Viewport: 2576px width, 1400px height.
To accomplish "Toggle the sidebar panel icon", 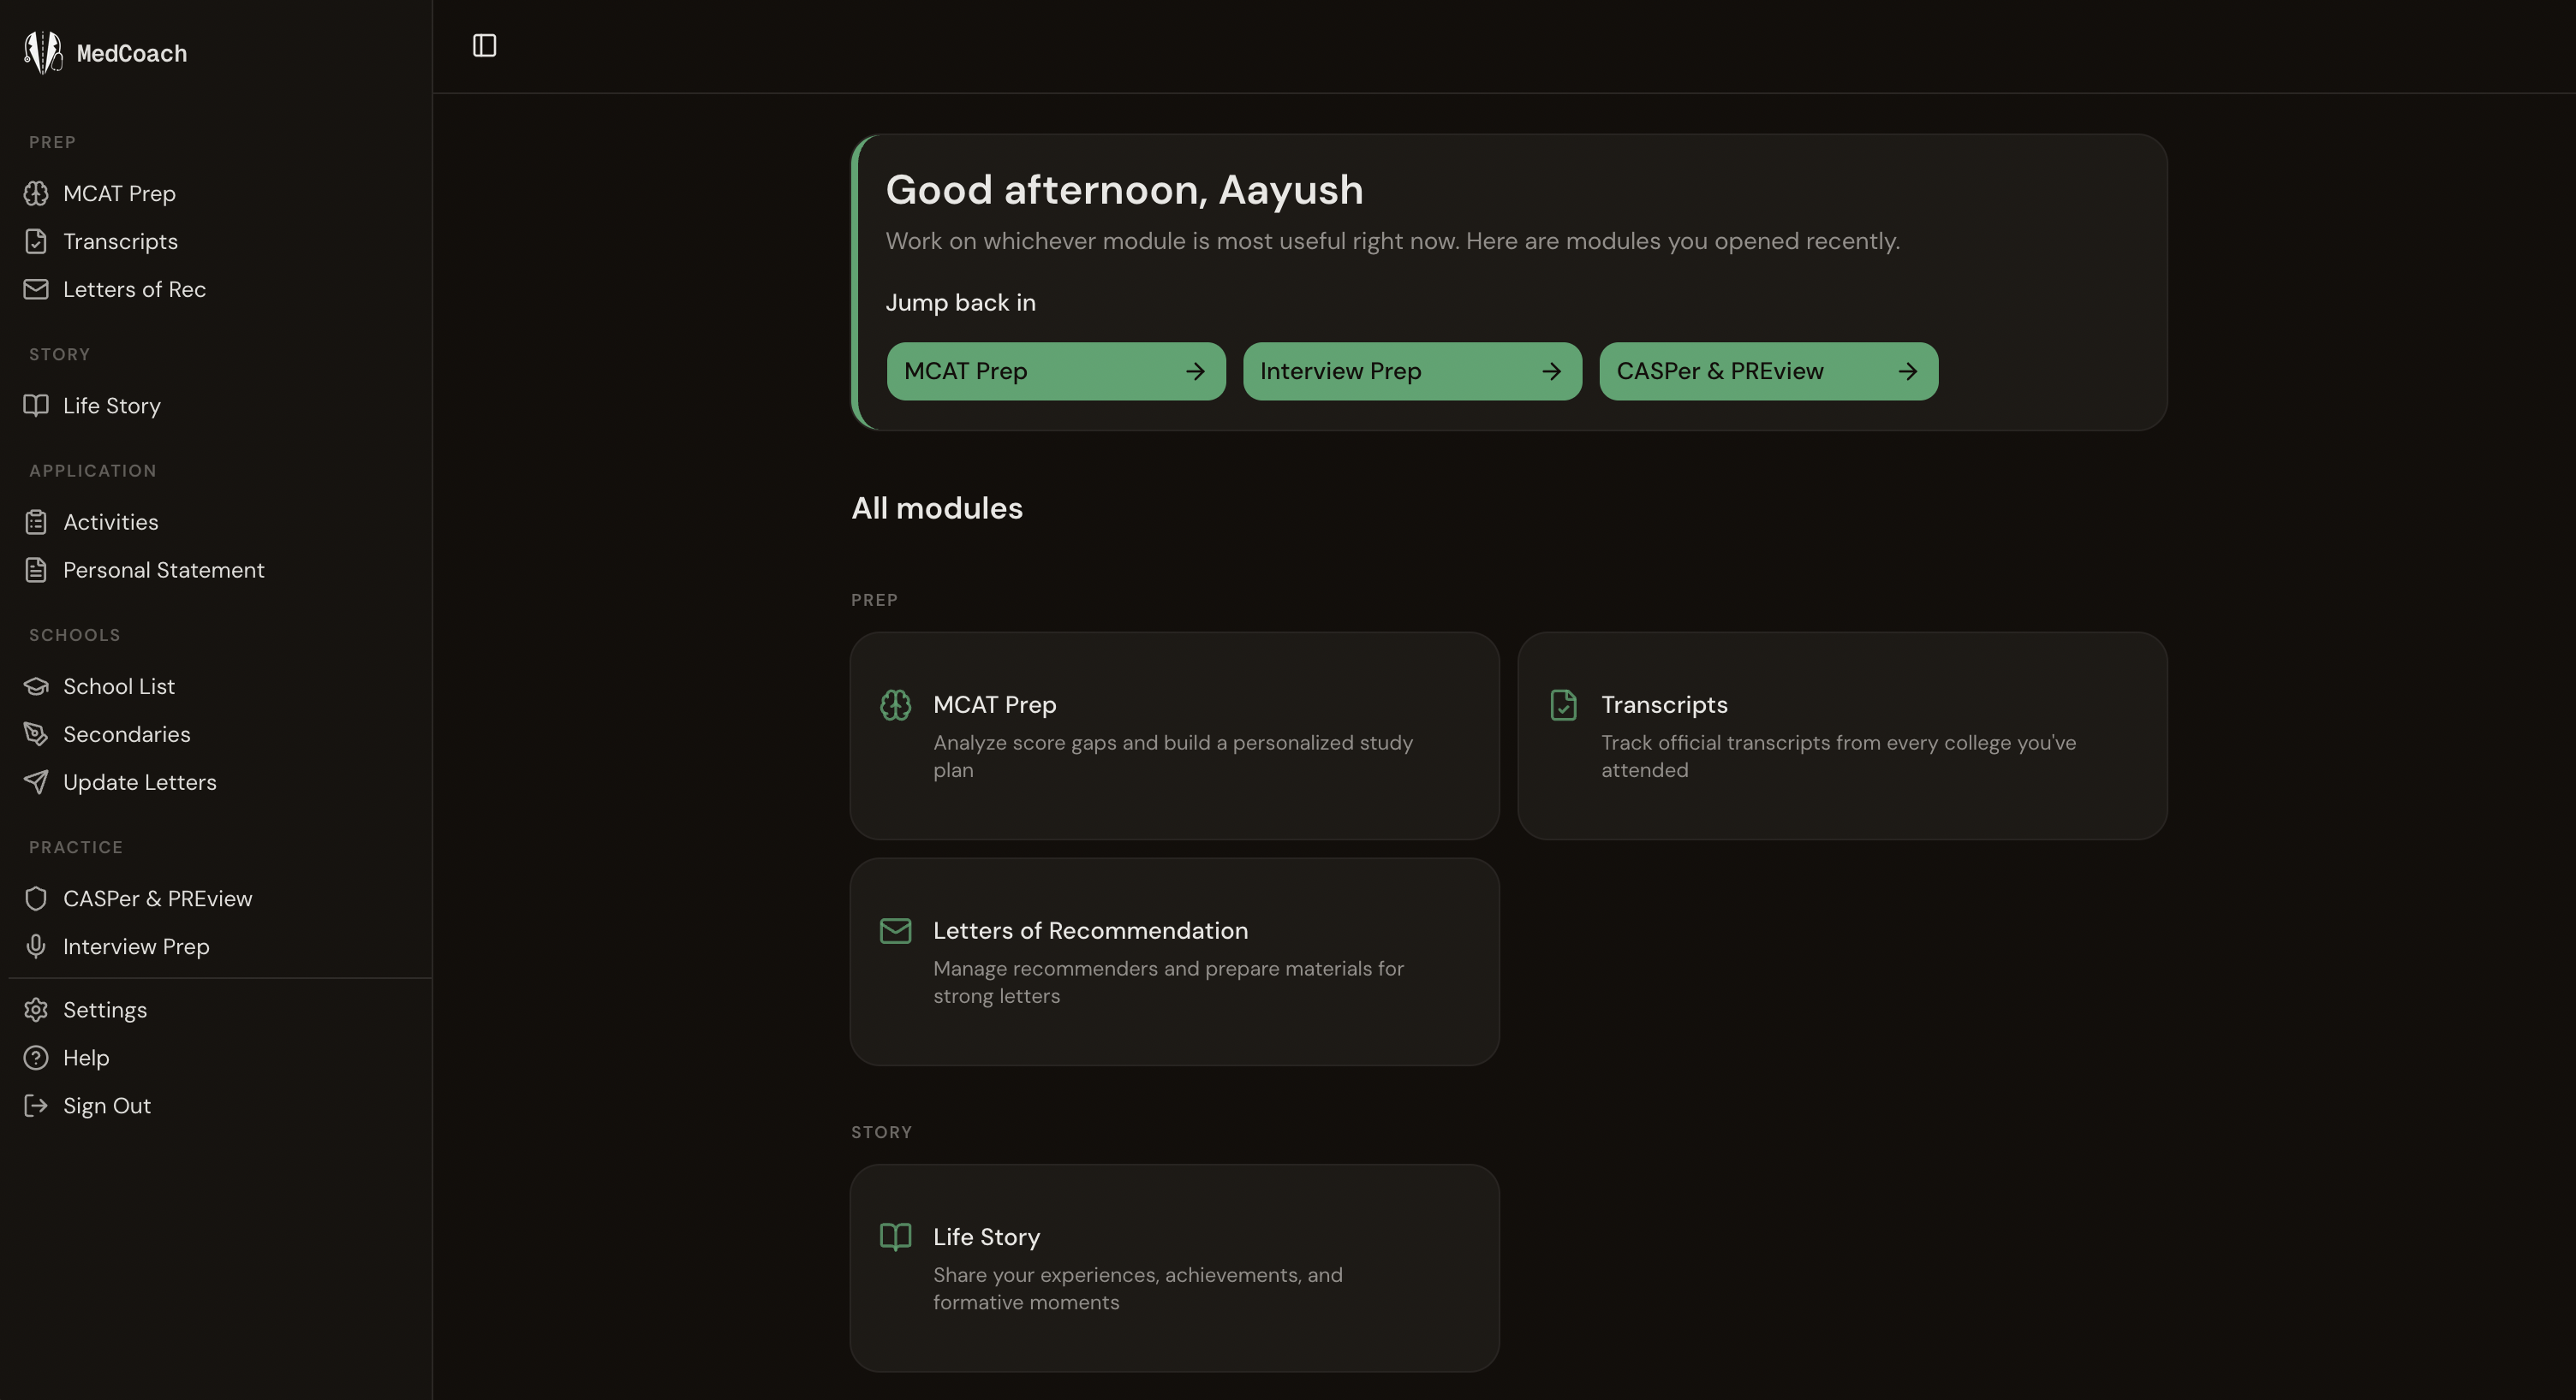I will tap(484, 46).
